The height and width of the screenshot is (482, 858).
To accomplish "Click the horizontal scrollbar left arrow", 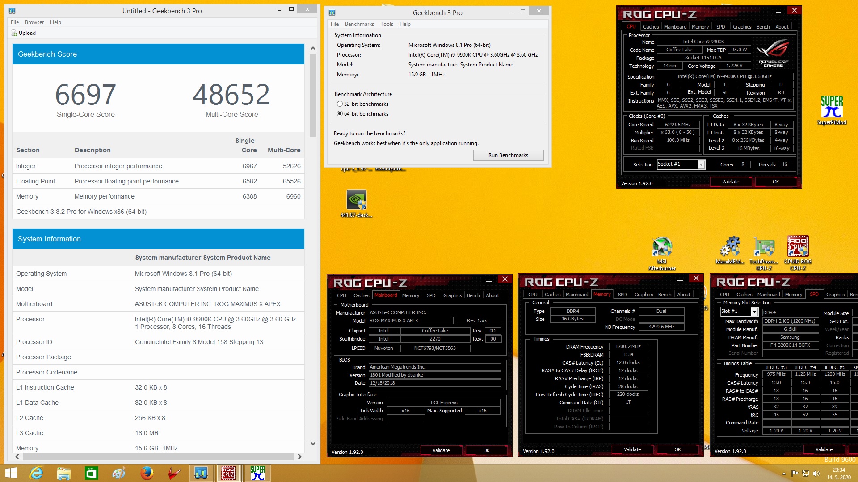I will click(x=17, y=457).
